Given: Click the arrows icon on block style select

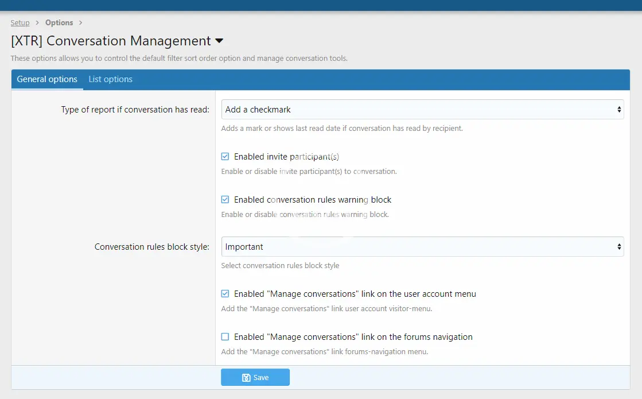Looking at the screenshot, I should coord(619,247).
